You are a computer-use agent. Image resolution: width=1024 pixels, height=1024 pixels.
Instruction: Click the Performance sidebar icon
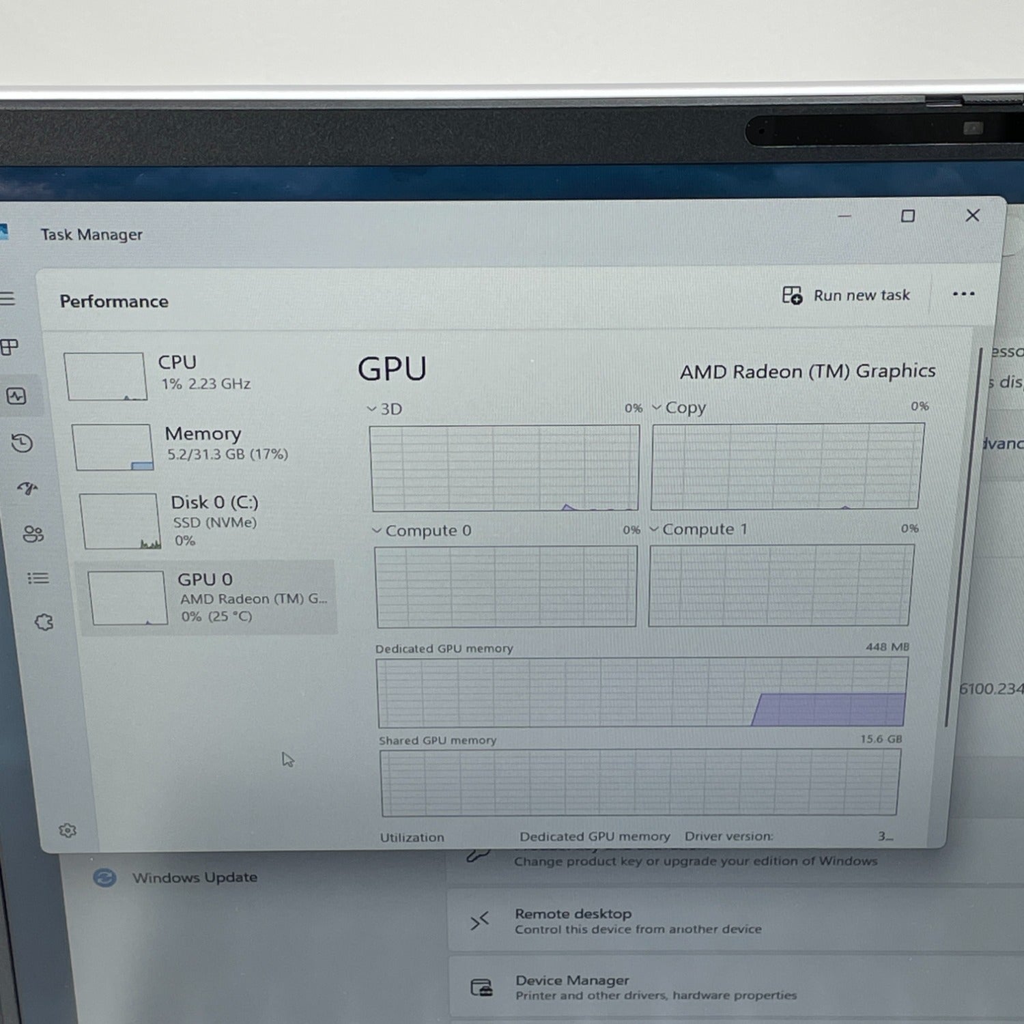[x=16, y=396]
